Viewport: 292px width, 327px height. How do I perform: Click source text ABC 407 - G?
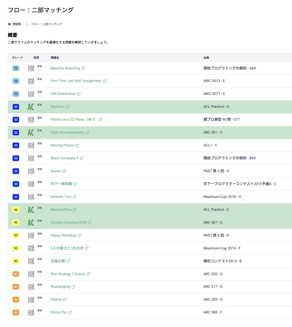213,222
